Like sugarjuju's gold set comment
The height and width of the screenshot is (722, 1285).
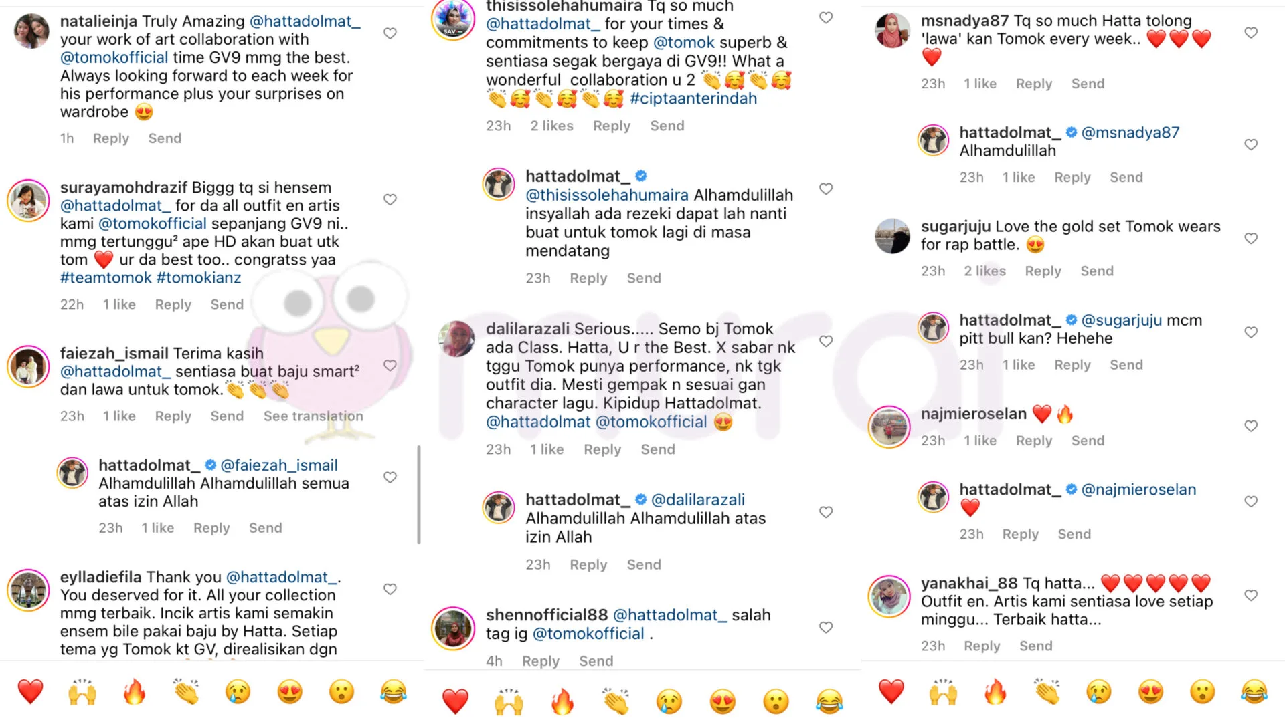[1251, 239]
